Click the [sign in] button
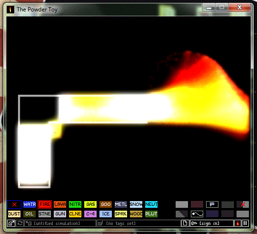The width and height of the screenshot is (257, 234). pos(212,224)
